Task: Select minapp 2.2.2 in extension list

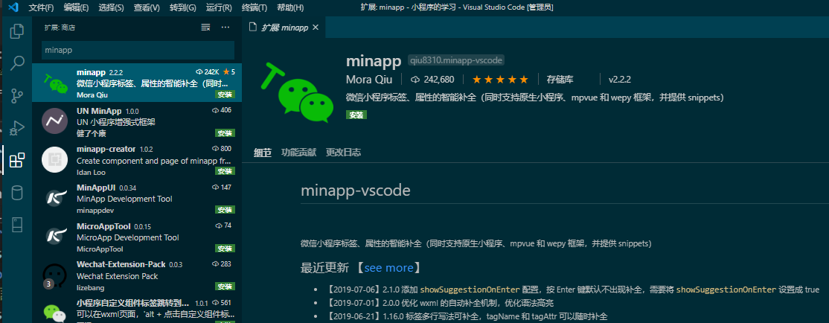Action: click(137, 83)
